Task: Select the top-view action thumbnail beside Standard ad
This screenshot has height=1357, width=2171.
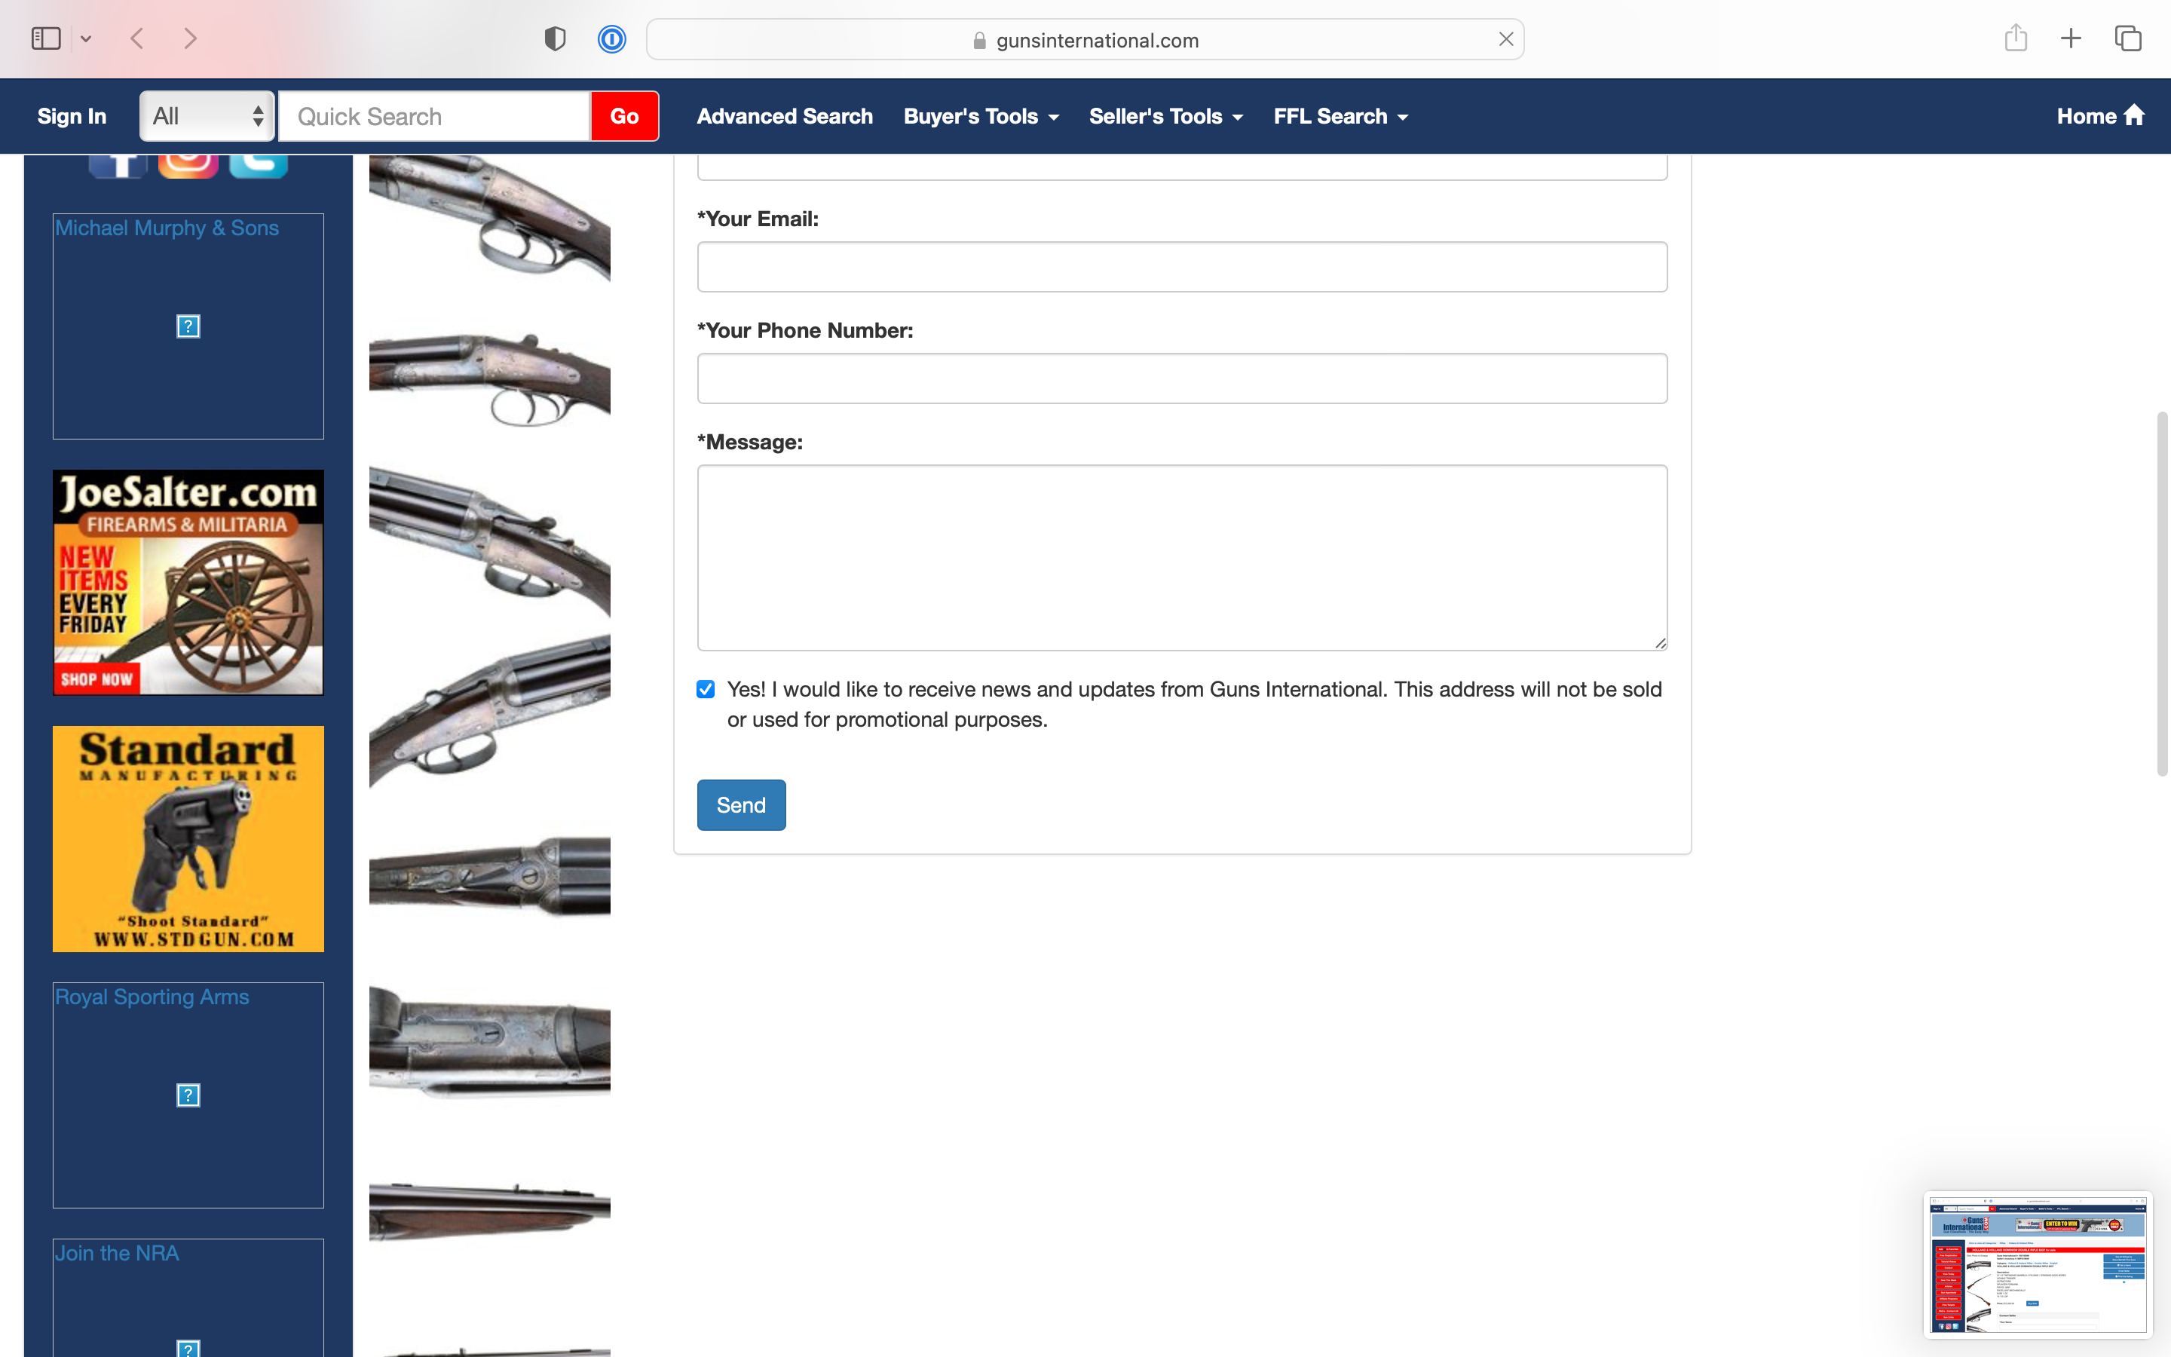Action: (490, 878)
